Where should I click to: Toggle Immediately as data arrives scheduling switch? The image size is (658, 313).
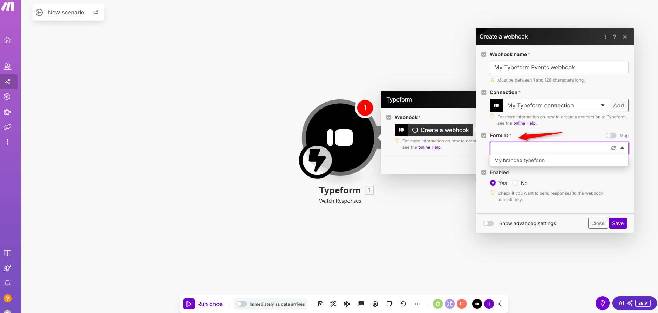pos(242,304)
